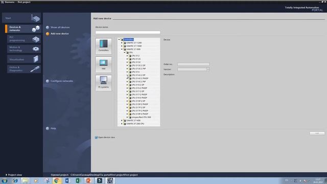327x184 pixels.
Task: Click the Motion & technology gear icon
Action: coord(36,49)
